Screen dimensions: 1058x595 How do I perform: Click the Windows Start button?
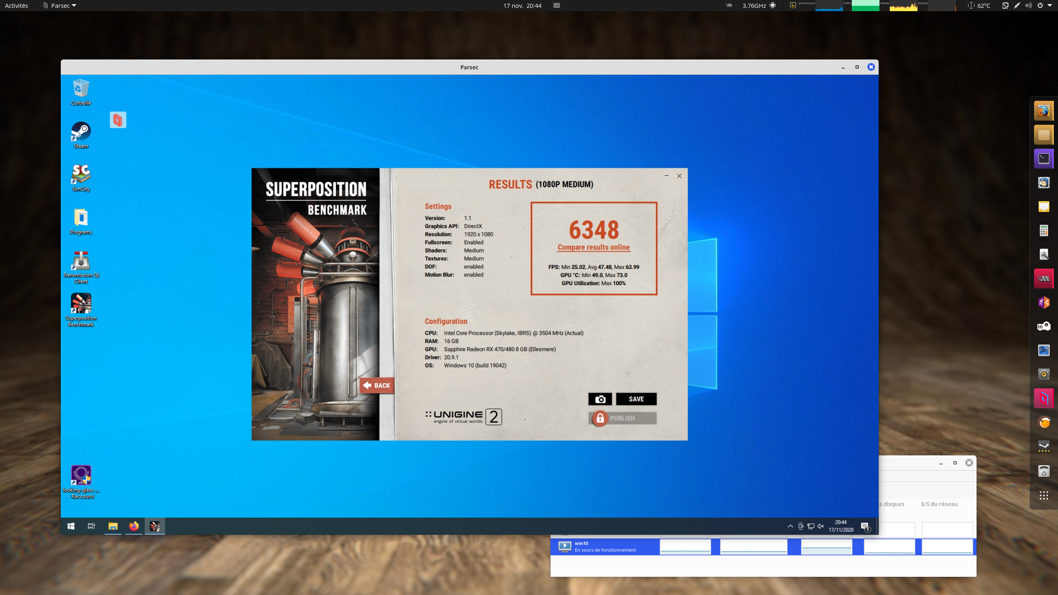pos(71,526)
